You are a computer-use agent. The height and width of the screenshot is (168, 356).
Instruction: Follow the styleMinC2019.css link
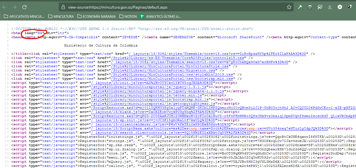tap(172, 74)
